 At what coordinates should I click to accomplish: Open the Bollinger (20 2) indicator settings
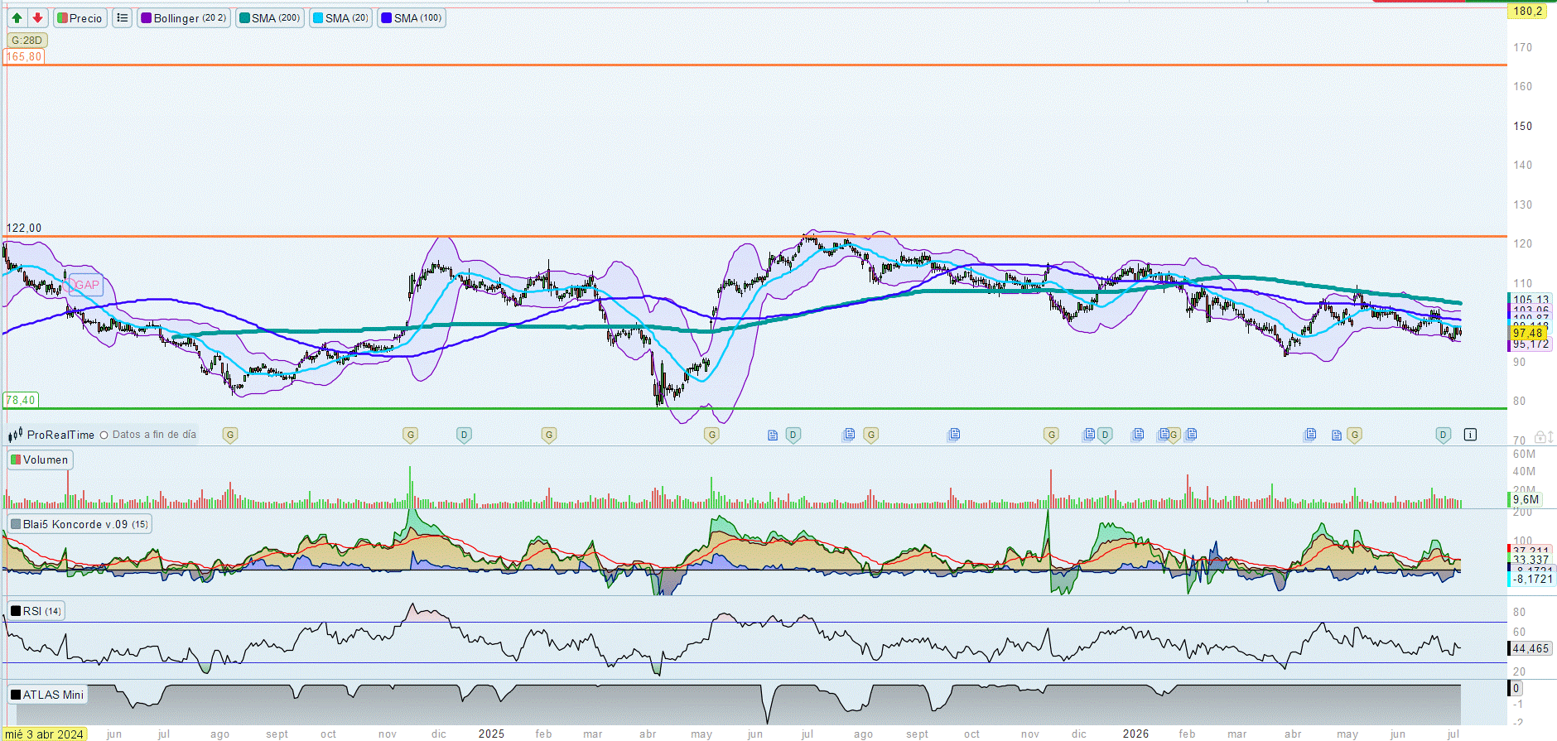184,17
